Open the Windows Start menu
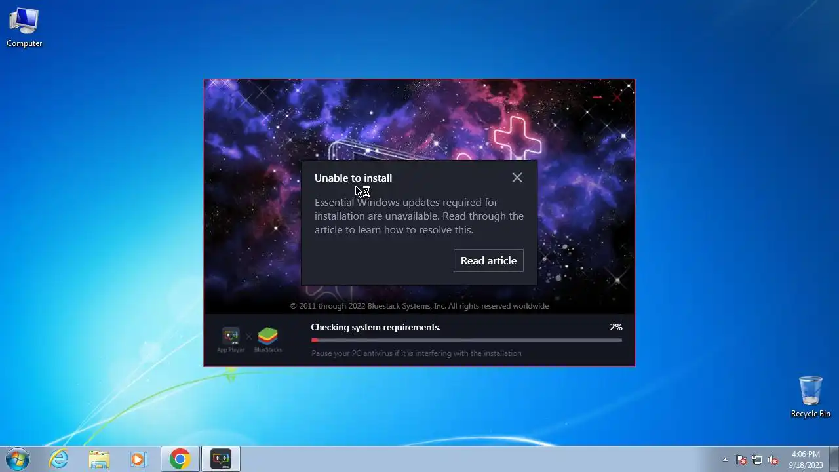The height and width of the screenshot is (472, 839). pyautogui.click(x=17, y=459)
